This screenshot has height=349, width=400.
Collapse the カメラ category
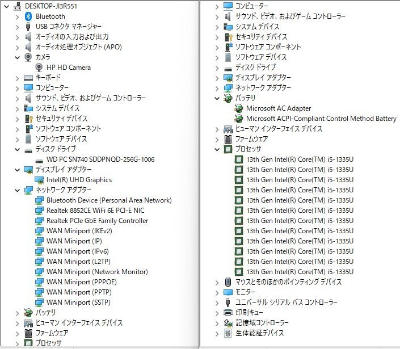click(x=17, y=57)
